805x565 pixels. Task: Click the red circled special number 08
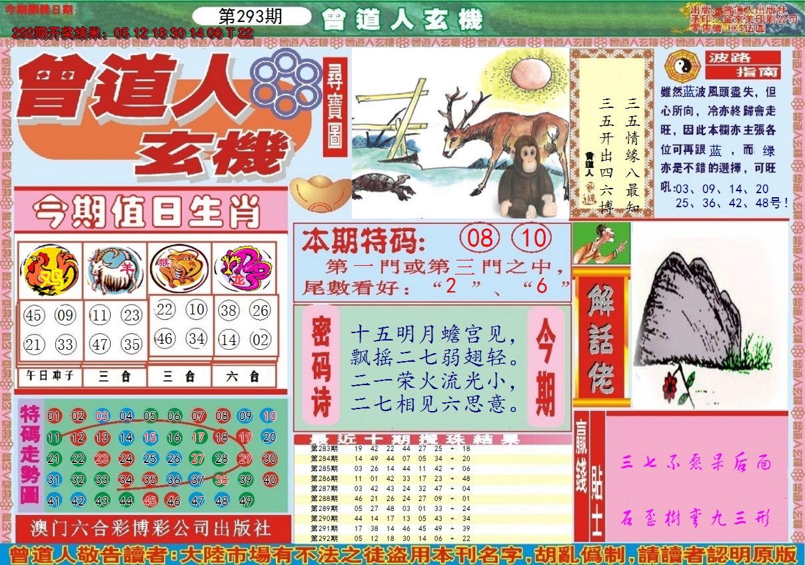pos(480,239)
